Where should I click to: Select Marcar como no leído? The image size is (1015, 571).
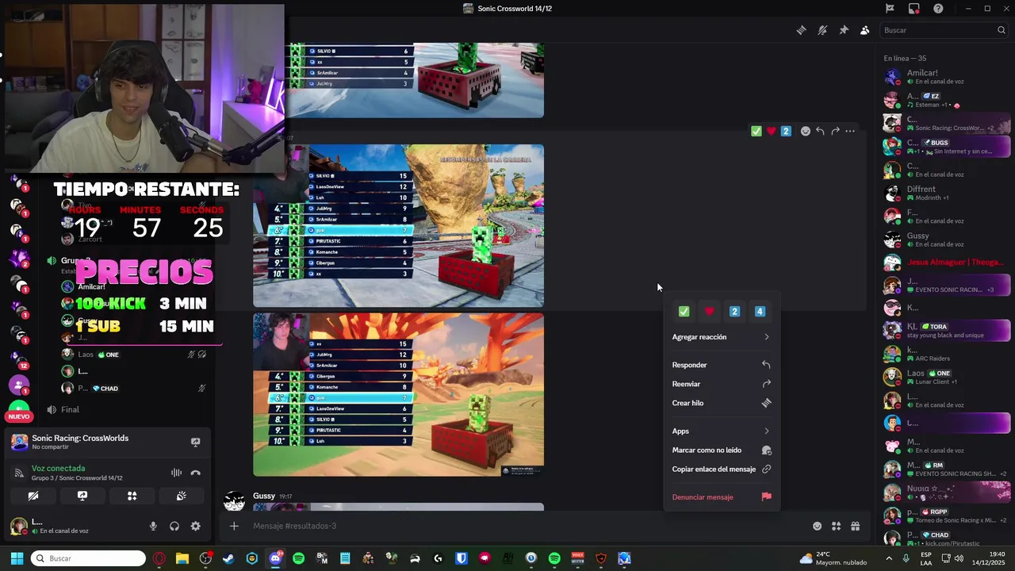(x=722, y=450)
